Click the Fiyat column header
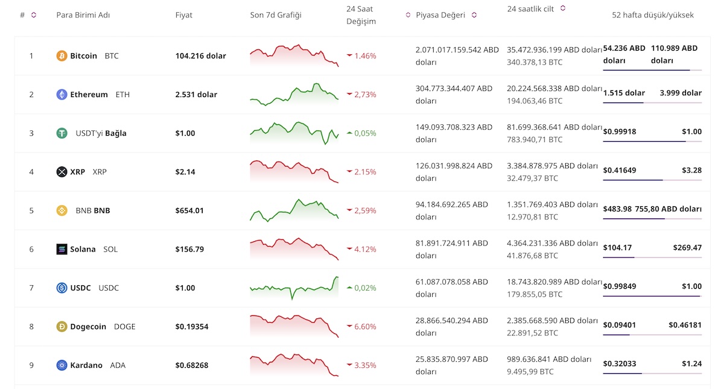 (184, 15)
